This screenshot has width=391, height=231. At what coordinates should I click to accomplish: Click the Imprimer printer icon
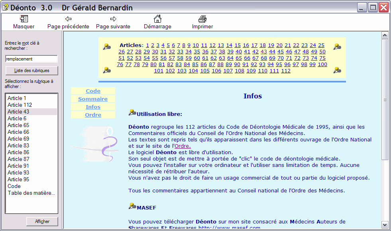tap(202, 19)
